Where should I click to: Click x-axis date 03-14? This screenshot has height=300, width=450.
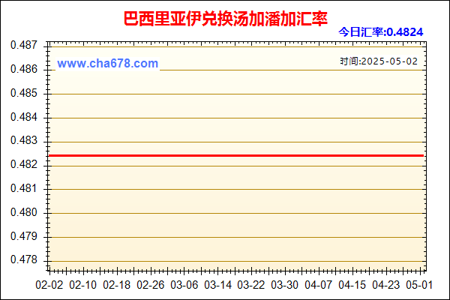[218, 285]
